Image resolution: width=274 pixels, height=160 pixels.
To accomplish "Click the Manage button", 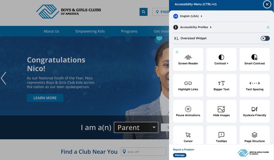I will (179, 155).
